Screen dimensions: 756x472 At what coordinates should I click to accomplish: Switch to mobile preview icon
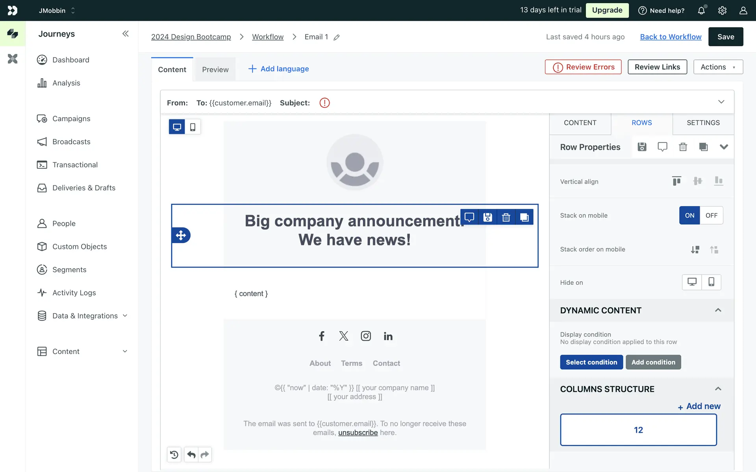(193, 127)
